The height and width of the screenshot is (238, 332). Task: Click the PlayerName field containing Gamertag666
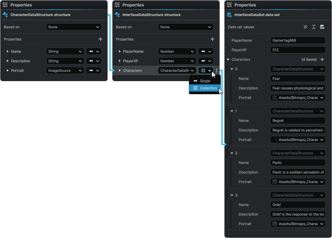(x=298, y=40)
